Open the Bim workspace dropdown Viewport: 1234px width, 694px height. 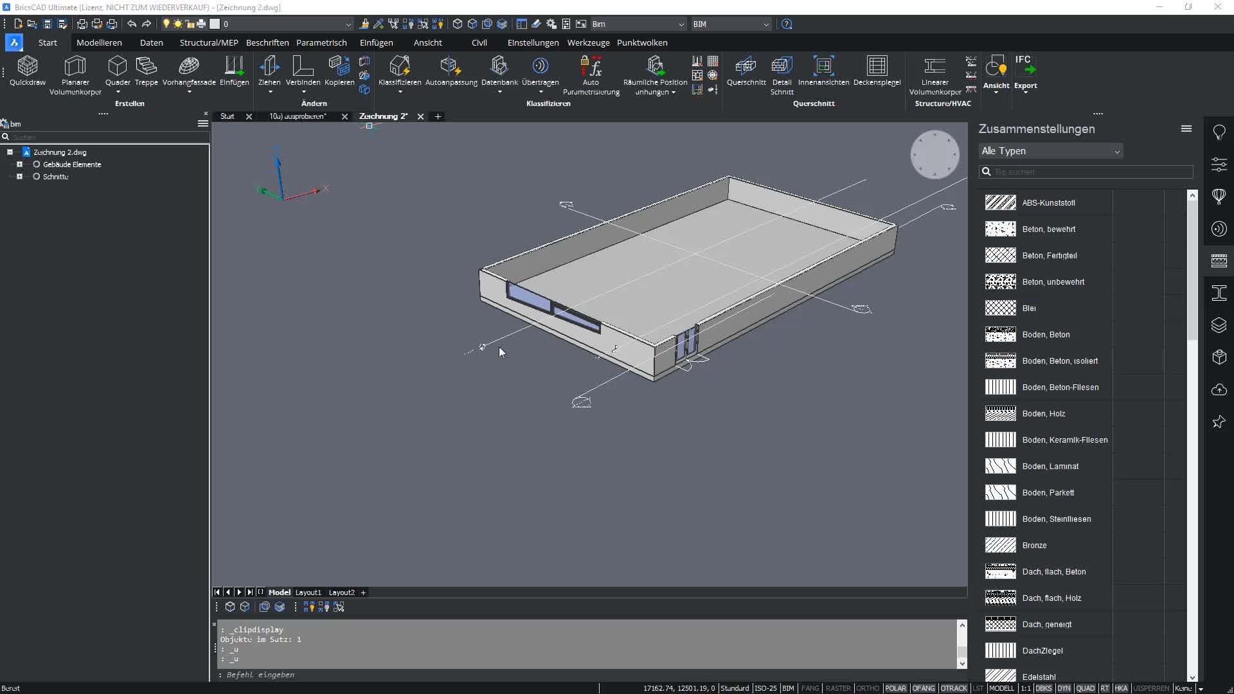pos(638,24)
